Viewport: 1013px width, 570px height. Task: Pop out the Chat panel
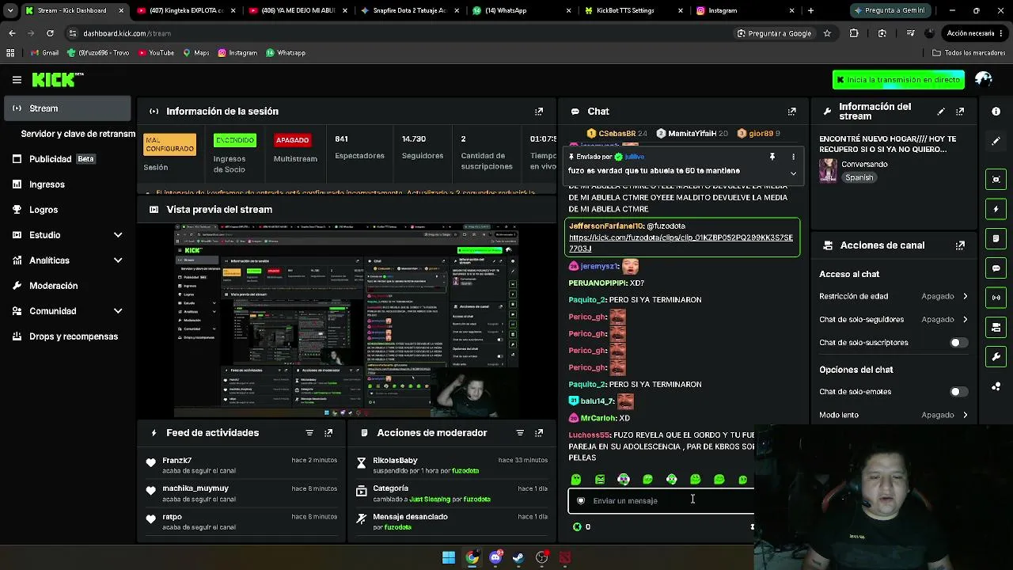click(791, 112)
